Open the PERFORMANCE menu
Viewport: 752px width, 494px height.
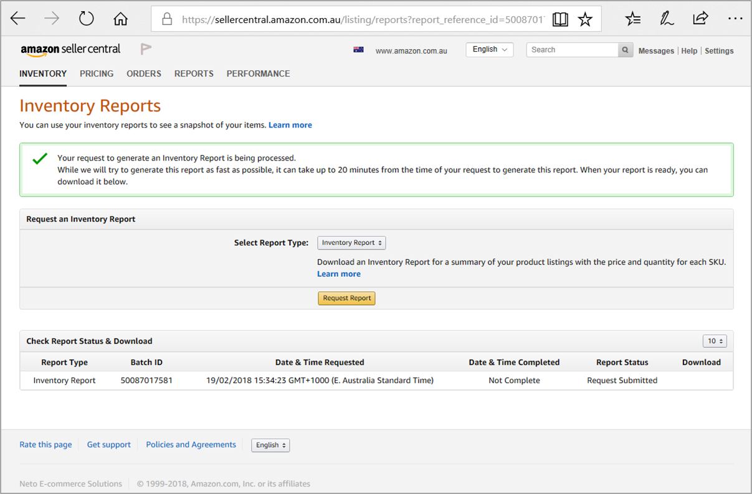point(259,73)
